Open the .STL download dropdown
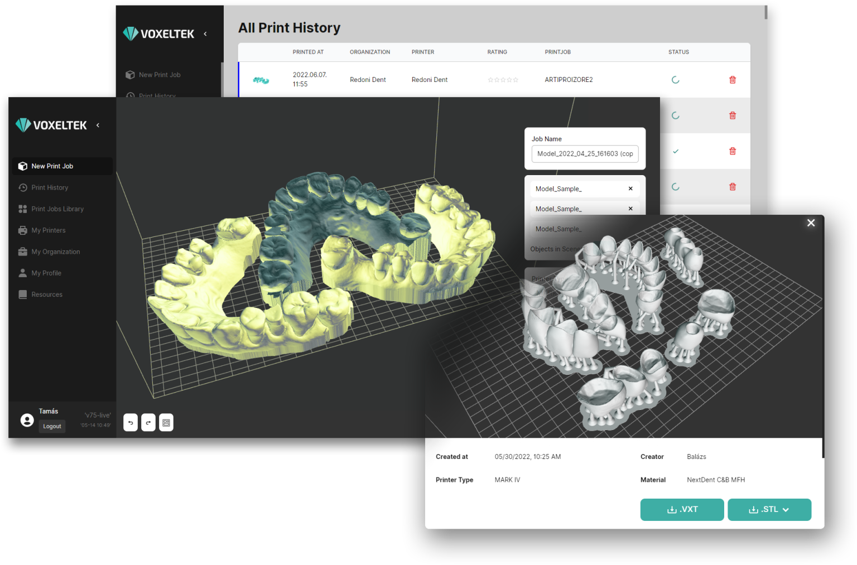The width and height of the screenshot is (857, 565). tap(769, 510)
